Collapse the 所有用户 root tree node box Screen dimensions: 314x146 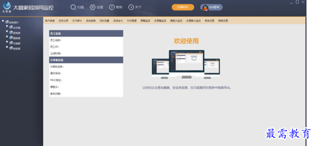coord(3,21)
